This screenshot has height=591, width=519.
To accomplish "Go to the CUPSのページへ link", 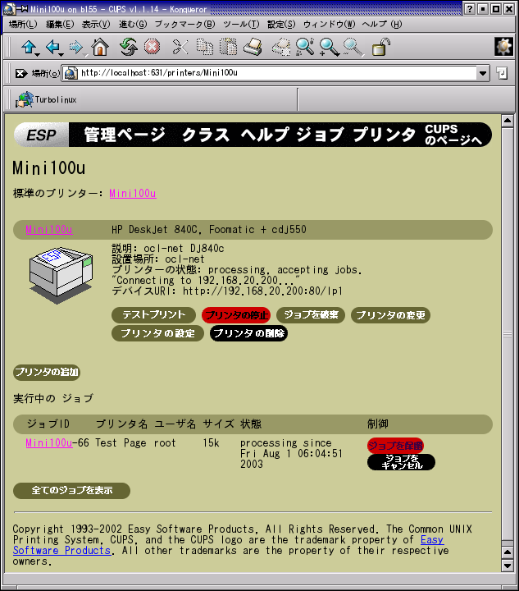I will coord(453,135).
